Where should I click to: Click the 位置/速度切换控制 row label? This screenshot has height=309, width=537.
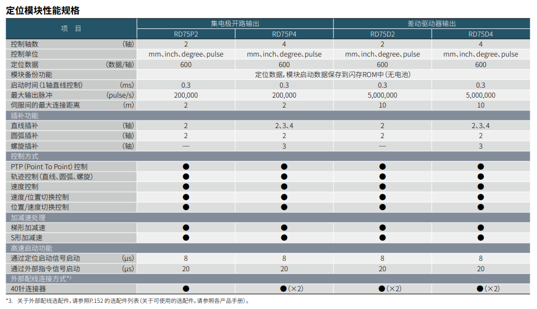tap(40, 207)
